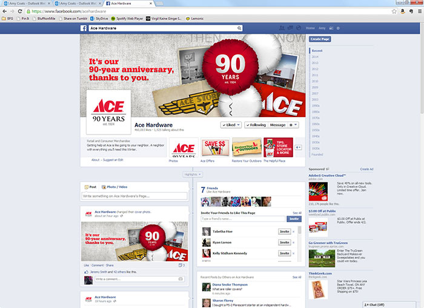
Task: Invite Tabetha Hoe to like page
Action: pyautogui.click(x=285, y=232)
